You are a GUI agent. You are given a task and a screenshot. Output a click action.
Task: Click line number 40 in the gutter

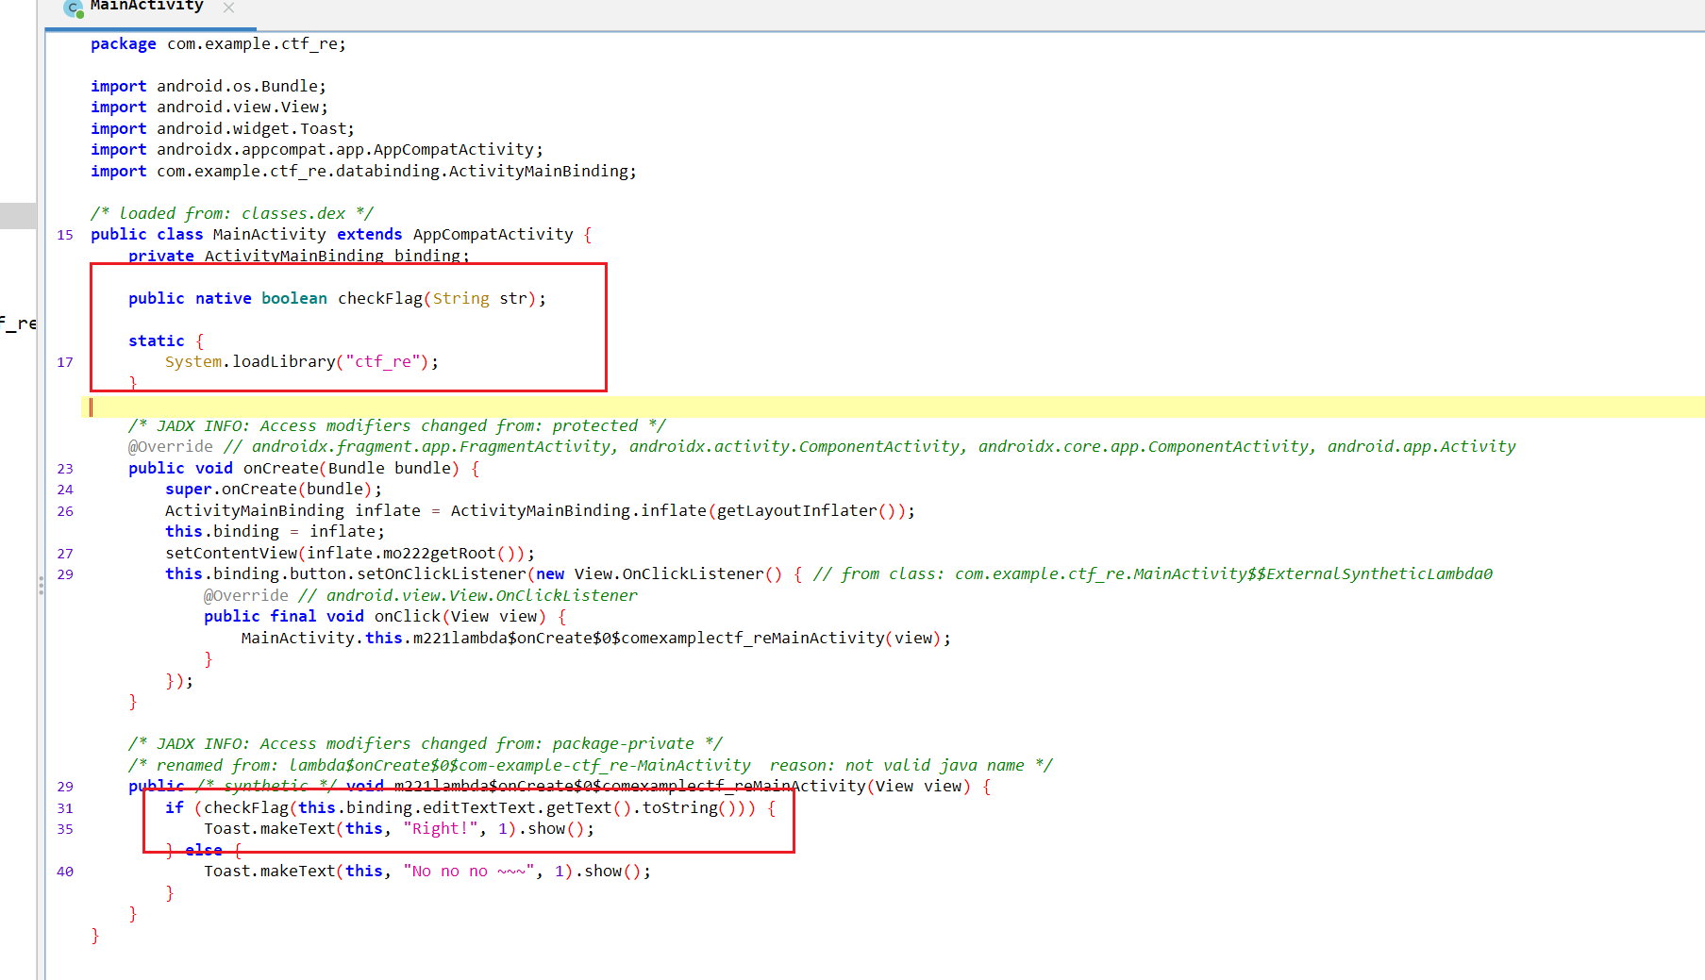(64, 872)
